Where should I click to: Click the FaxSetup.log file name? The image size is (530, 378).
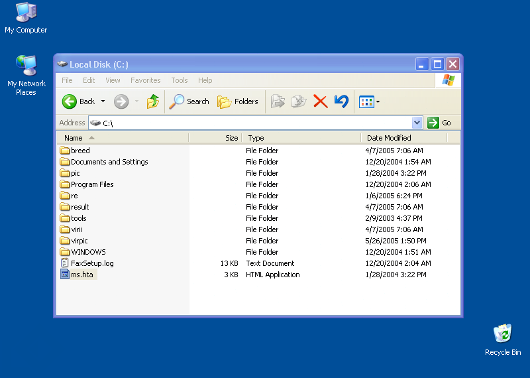point(92,263)
